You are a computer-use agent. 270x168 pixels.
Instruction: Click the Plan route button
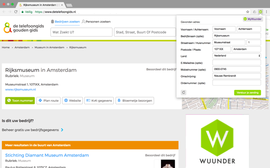pyautogui.click(x=49, y=100)
